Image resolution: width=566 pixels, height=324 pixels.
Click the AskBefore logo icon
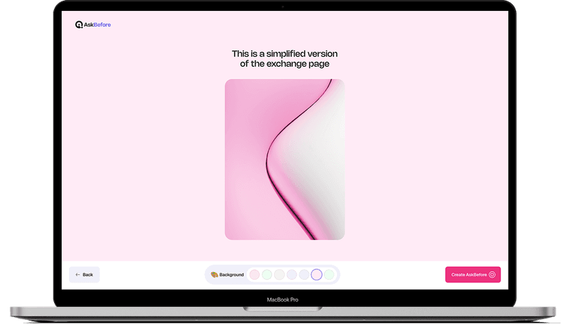[79, 25]
